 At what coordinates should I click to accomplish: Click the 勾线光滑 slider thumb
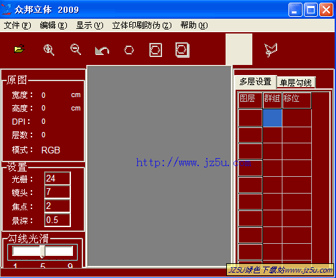[x=42, y=252]
